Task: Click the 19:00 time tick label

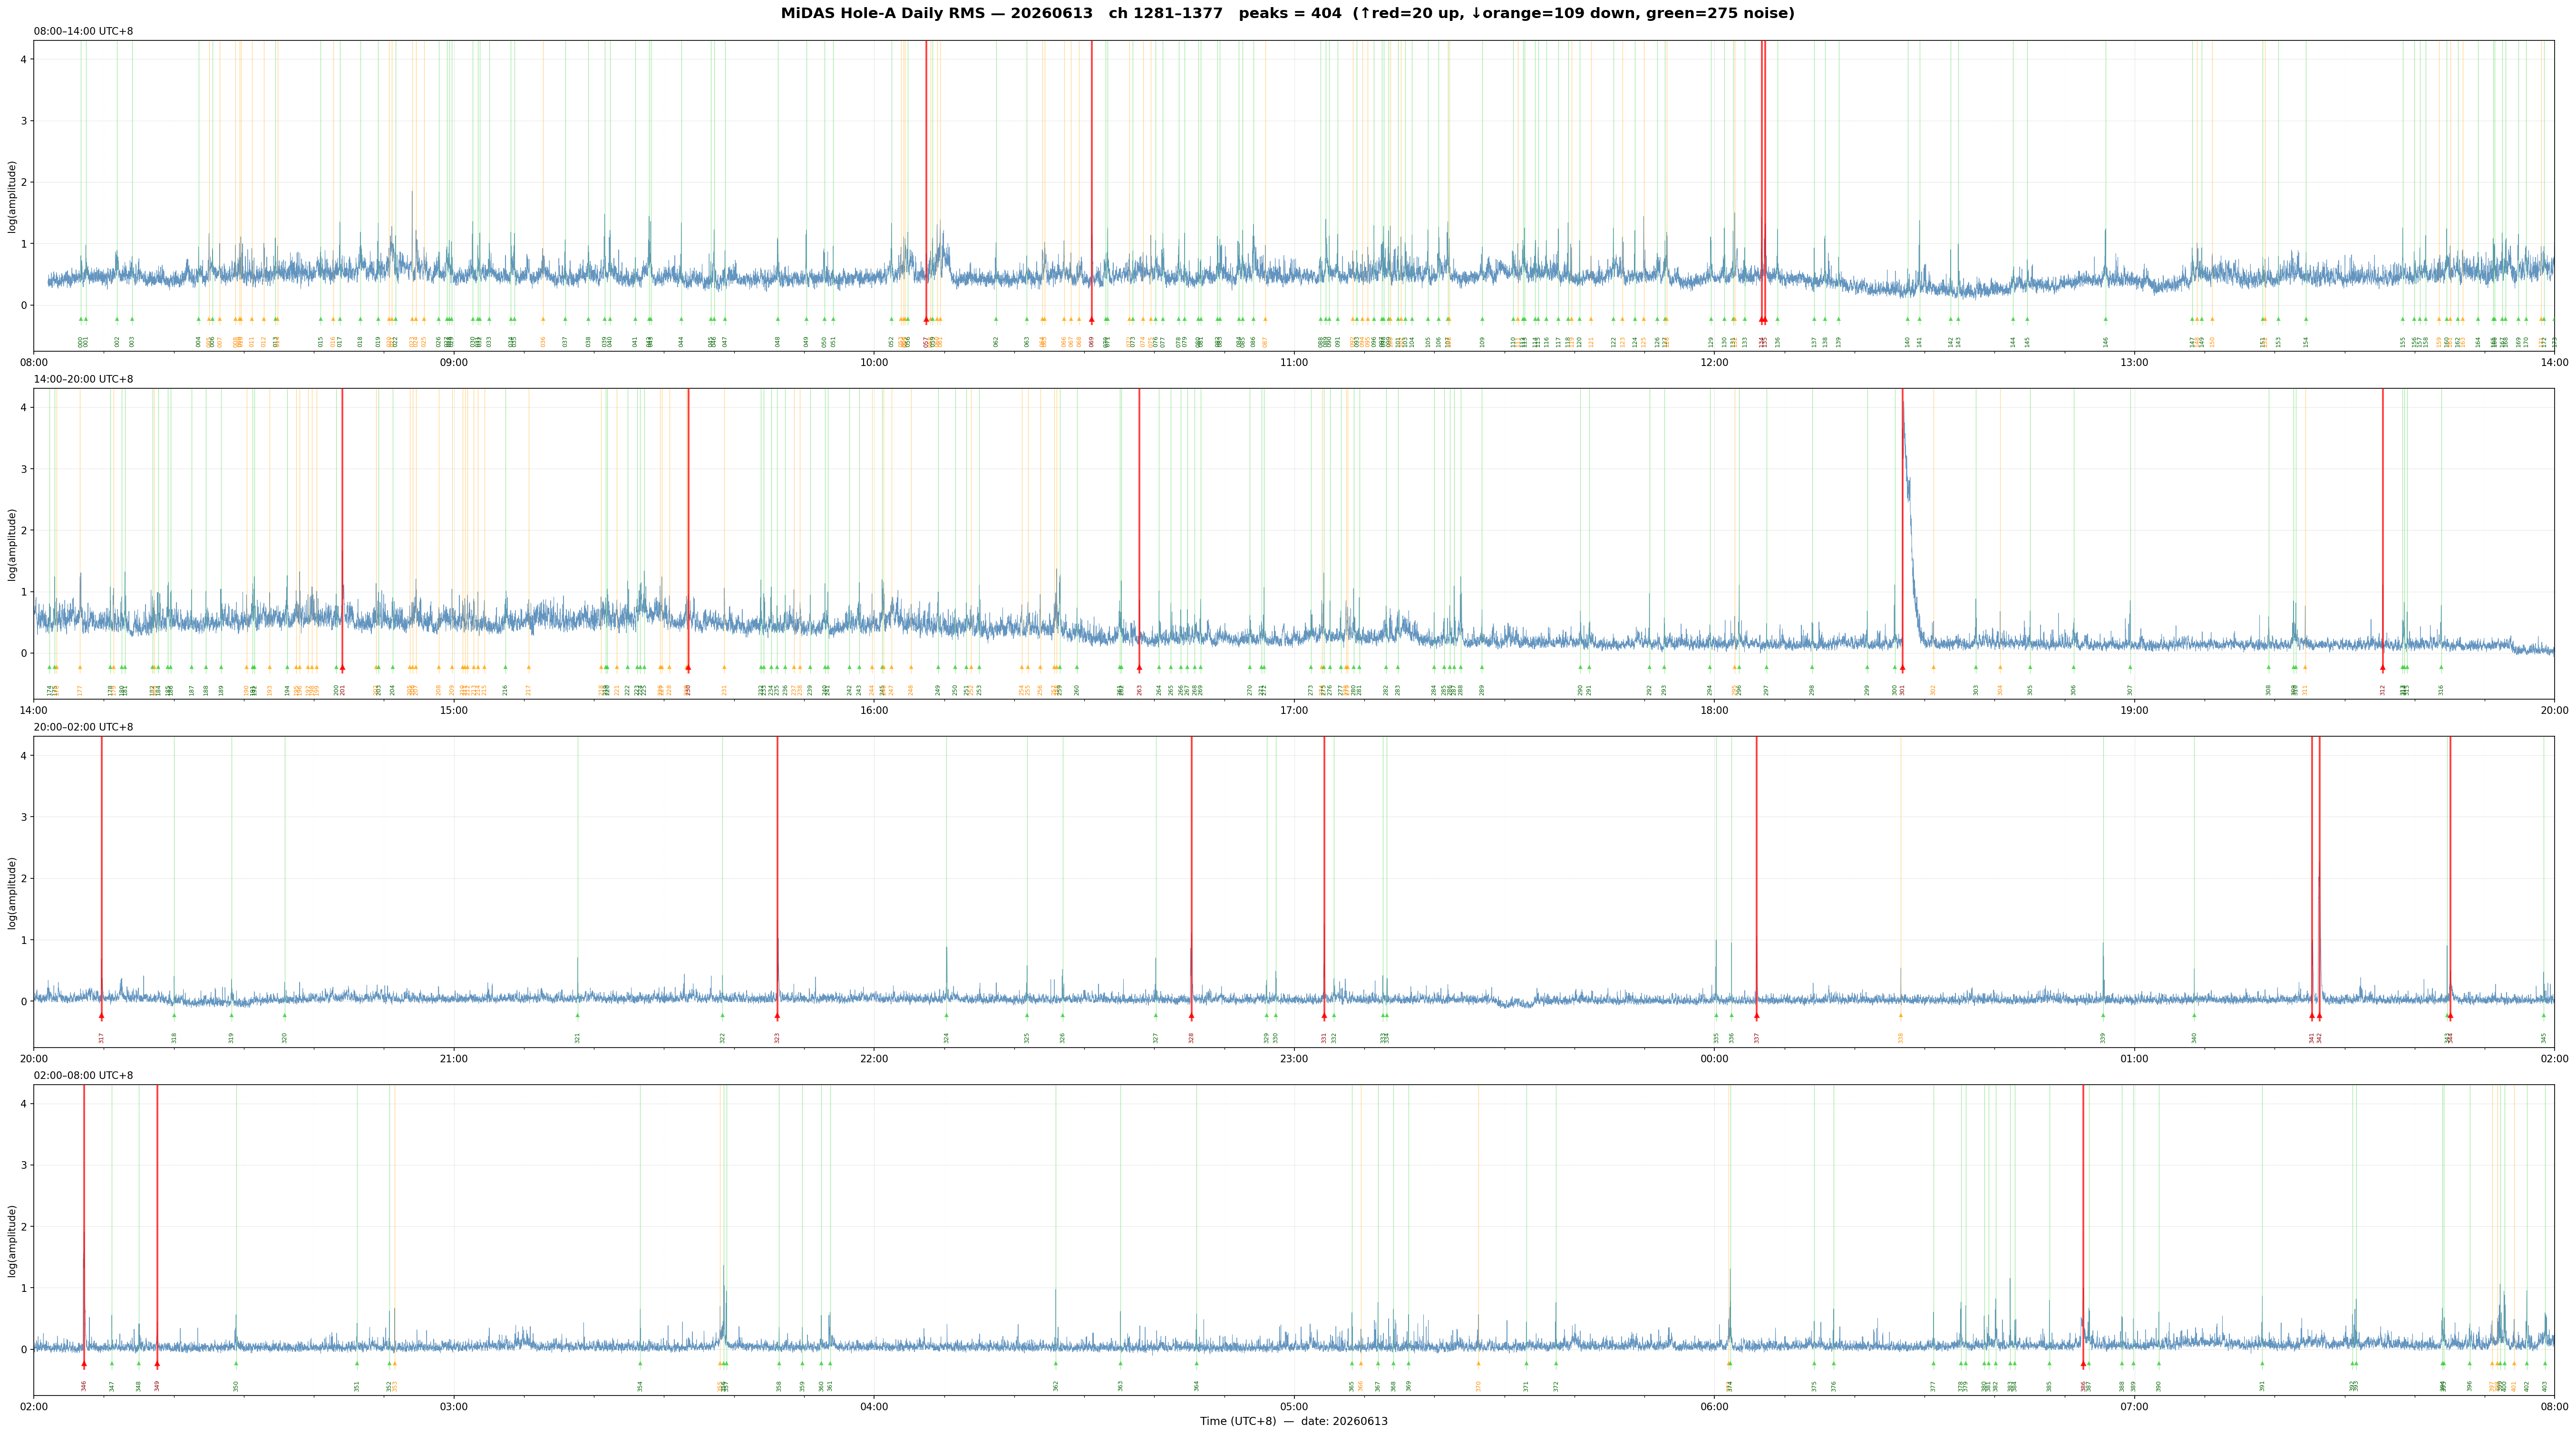Action: [2134, 710]
